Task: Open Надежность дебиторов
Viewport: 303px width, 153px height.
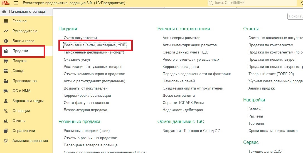Action: coord(183,110)
